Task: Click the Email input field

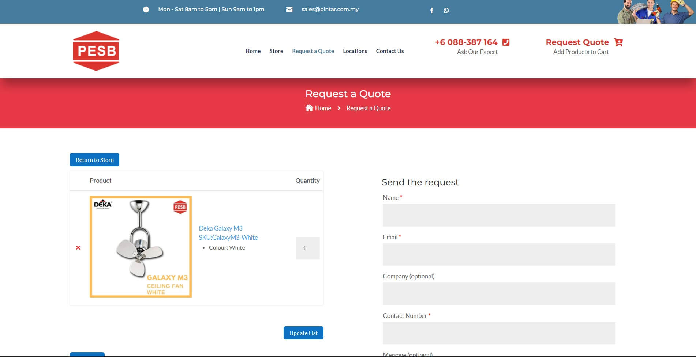Action: tap(499, 254)
